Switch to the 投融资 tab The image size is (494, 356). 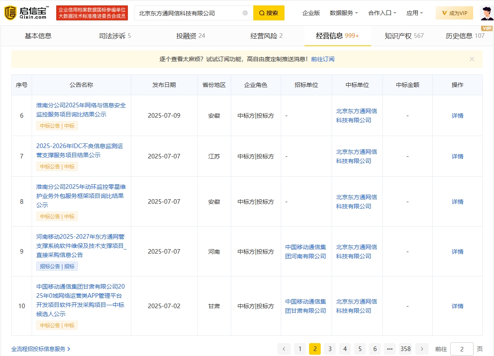191,36
